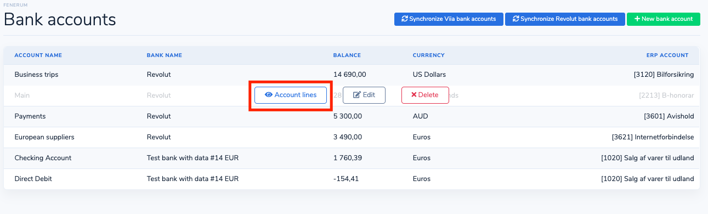Click the eye icon in Account lines
This screenshot has width=708, height=214.
click(269, 95)
